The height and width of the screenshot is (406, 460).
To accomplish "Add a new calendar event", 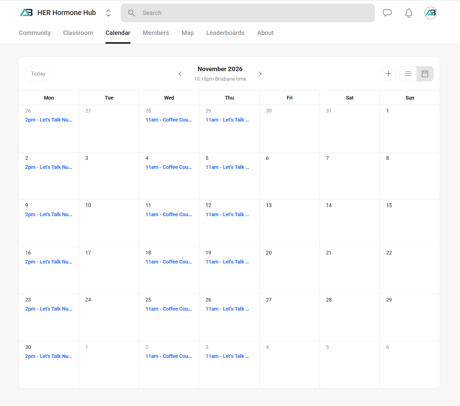I will click(388, 74).
